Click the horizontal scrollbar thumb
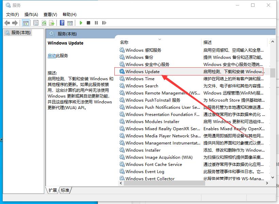This screenshot has height=204, width=279. [x=164, y=183]
